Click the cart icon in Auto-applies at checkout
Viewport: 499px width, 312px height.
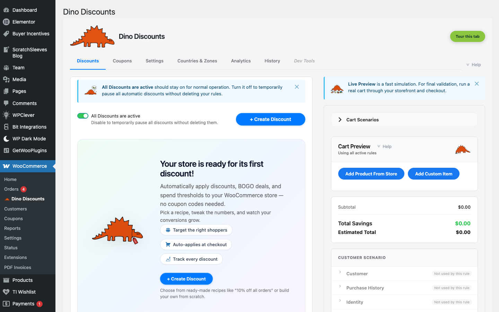(168, 244)
